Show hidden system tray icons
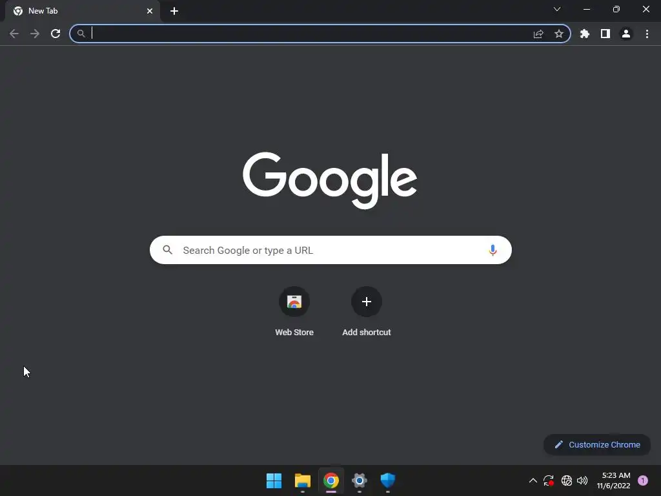 point(533,480)
